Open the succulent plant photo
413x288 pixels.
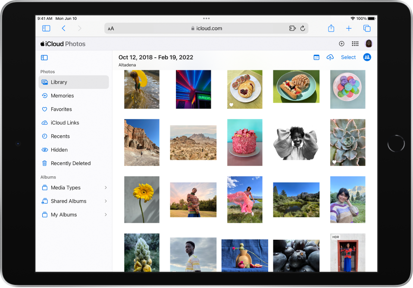tap(347, 143)
